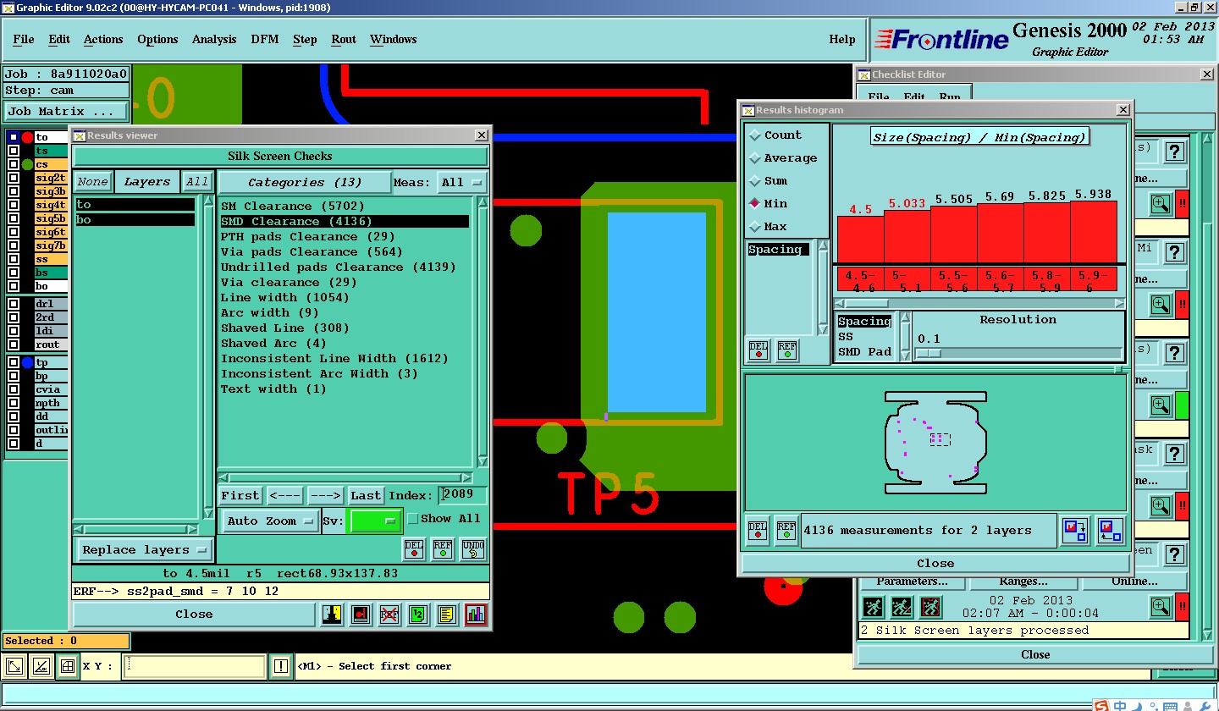Open the Auto Zoom dropdown
1219x711 pixels.
point(270,521)
